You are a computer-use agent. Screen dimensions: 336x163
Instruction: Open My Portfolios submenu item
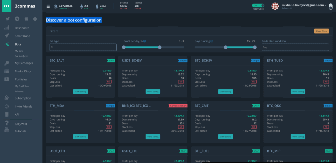tap(22, 86)
